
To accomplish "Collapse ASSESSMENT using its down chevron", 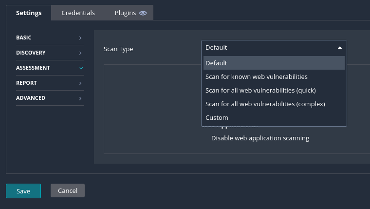I will pyautogui.click(x=81, y=68).
